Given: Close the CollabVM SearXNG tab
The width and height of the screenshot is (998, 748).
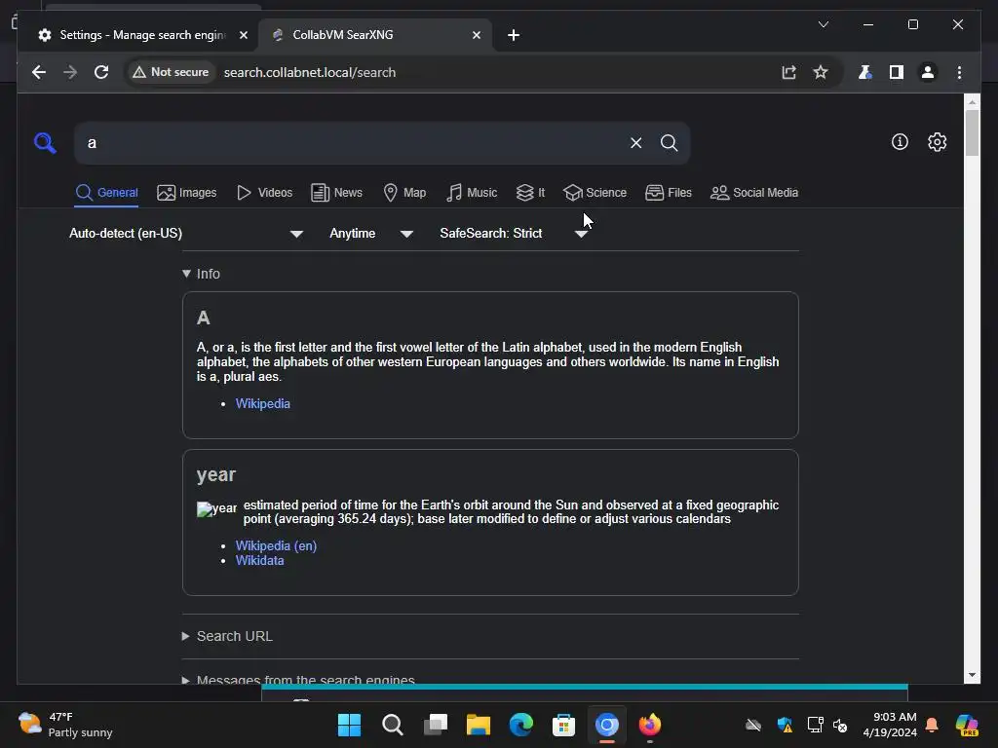Looking at the screenshot, I should point(476,35).
